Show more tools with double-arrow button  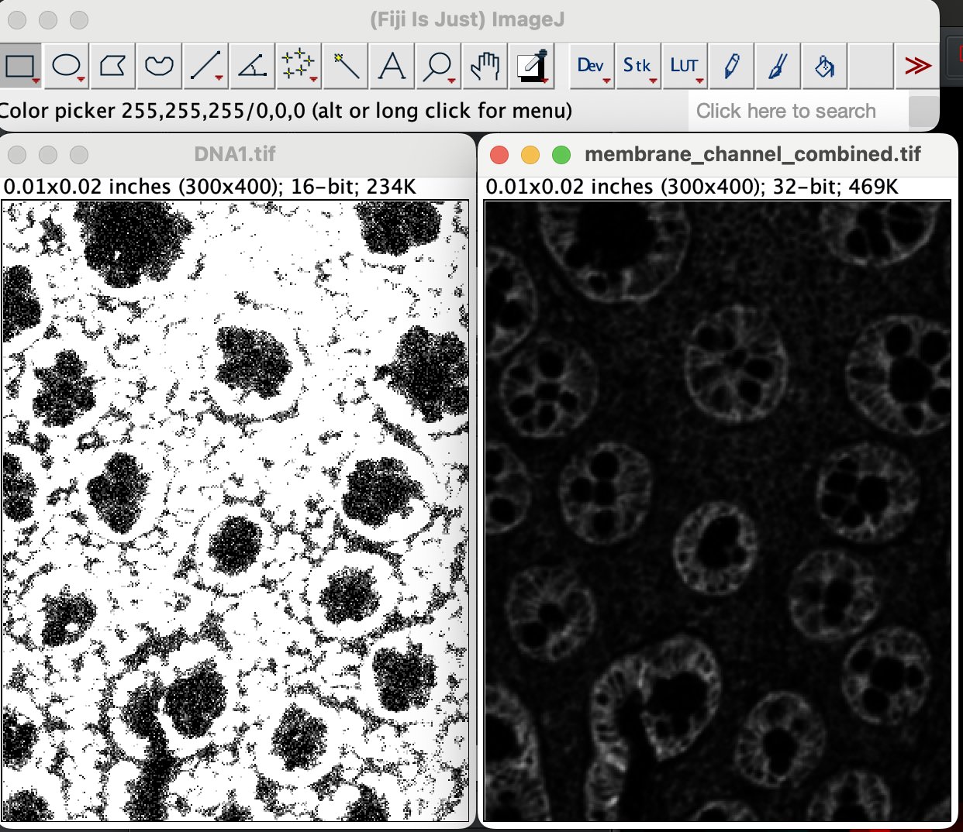pyautogui.click(x=917, y=66)
